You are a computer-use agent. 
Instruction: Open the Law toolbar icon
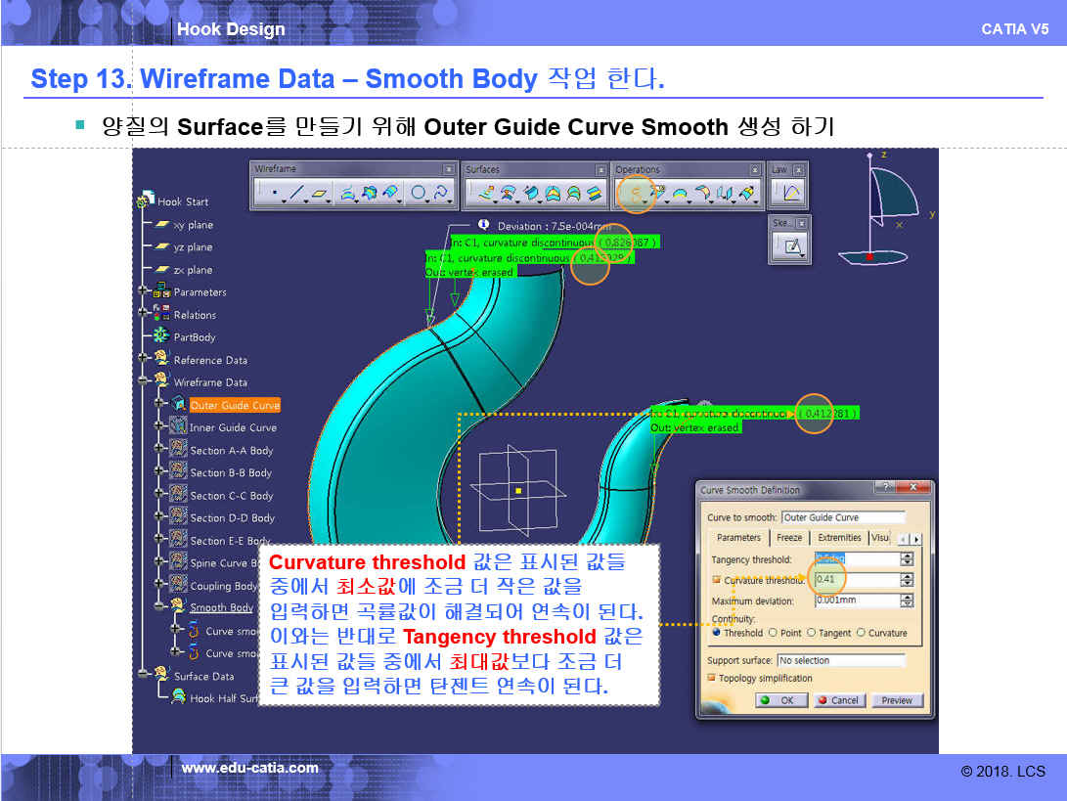click(x=791, y=194)
